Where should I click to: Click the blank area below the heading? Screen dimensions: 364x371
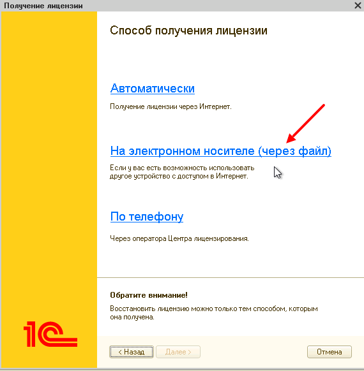tap(230, 59)
